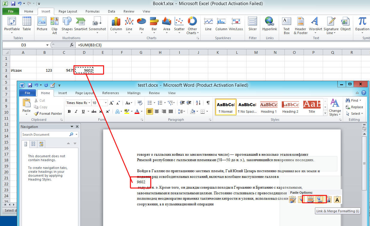Toggle Align Text Left in Word
370x226 pixels.
point(150,112)
